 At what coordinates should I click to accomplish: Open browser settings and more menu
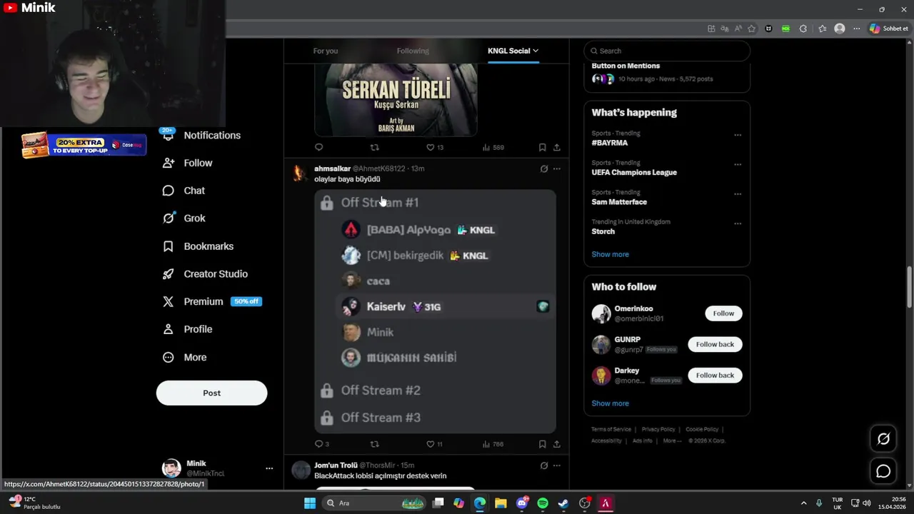(856, 29)
